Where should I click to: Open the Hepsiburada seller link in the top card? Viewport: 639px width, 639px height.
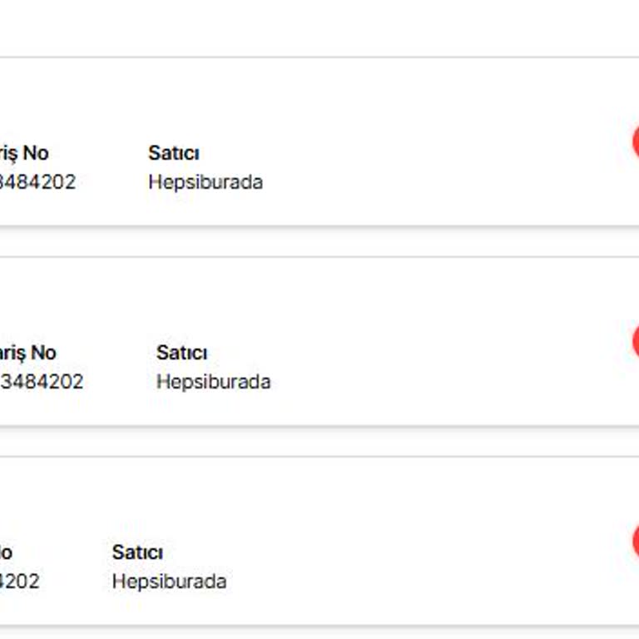click(x=205, y=181)
